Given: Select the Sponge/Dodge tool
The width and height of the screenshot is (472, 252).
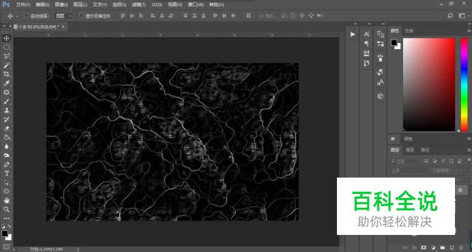Looking at the screenshot, I should tap(7, 156).
